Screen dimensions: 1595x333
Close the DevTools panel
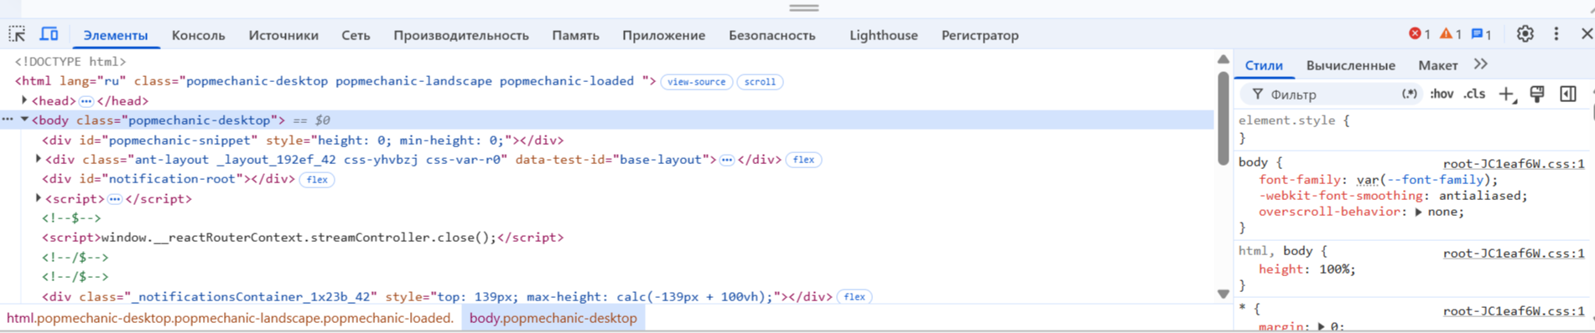(1587, 34)
